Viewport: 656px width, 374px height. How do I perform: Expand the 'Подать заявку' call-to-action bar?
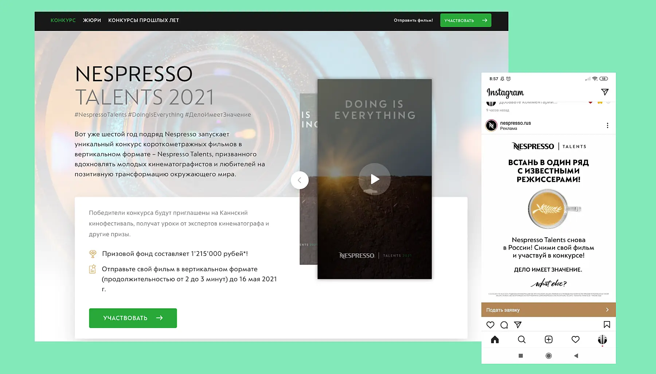coord(548,310)
